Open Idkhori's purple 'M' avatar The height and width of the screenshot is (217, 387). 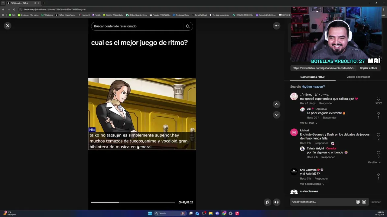point(294,132)
